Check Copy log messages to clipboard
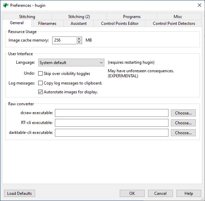Image resolution: width=205 pixels, height=201 pixels. click(x=40, y=83)
